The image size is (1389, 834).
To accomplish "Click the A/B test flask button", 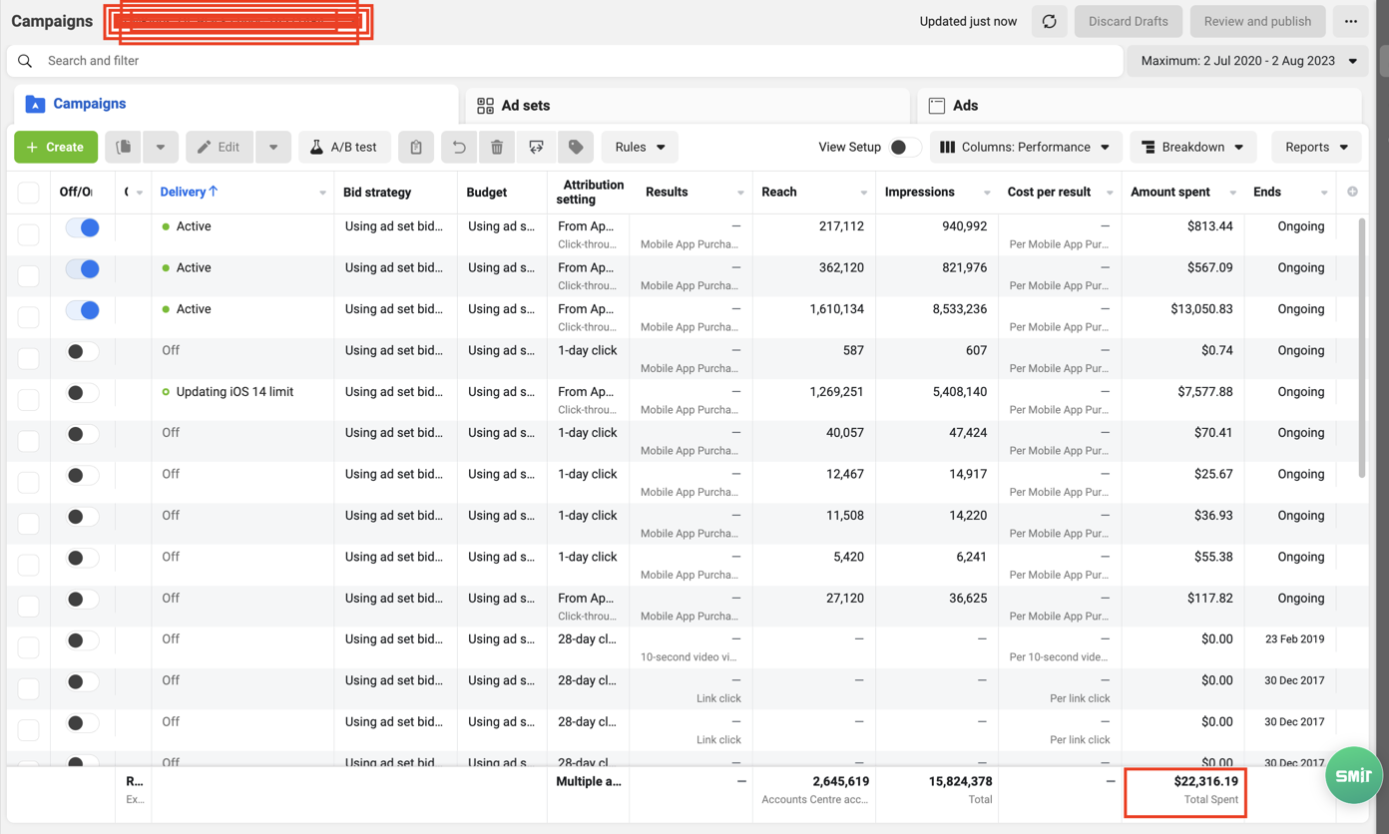I will 344,147.
